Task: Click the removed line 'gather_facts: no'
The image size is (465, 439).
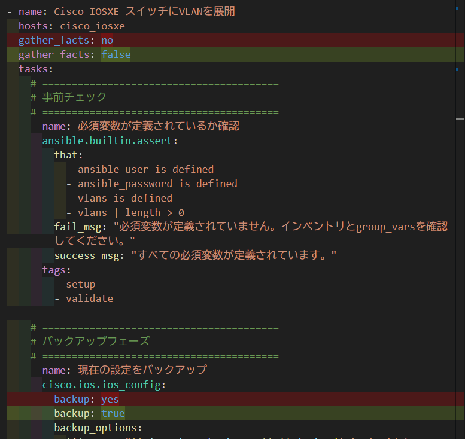Action: pos(65,40)
